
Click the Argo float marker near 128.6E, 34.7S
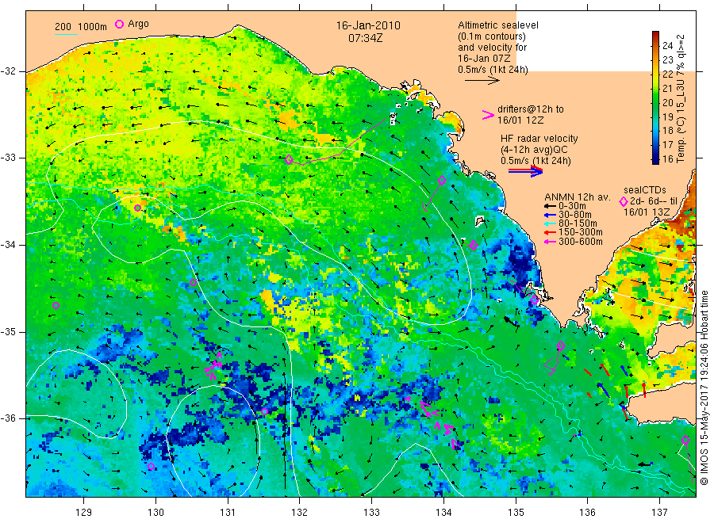click(x=56, y=306)
